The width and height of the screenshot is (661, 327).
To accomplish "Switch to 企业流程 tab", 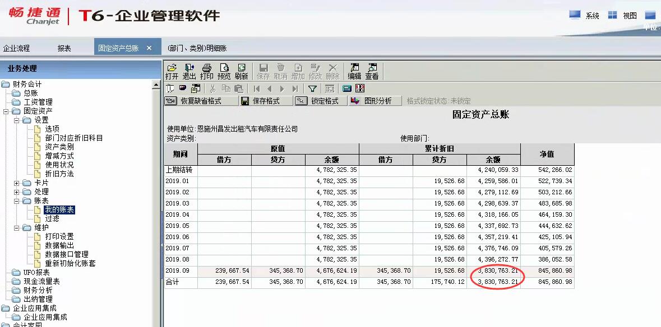I will (x=16, y=48).
